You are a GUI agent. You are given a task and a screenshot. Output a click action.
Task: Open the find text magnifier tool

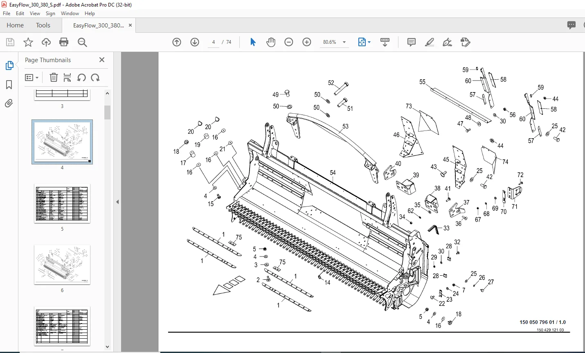82,42
